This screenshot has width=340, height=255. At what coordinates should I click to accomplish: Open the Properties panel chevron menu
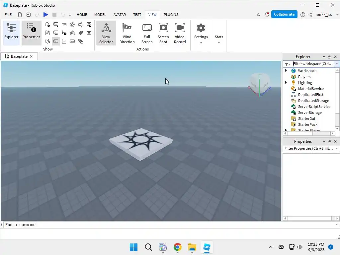pyautogui.click(x=324, y=141)
